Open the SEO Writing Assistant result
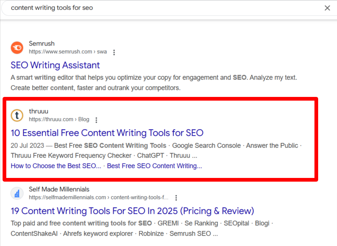Viewport: 337px width, 246px height. (55, 65)
